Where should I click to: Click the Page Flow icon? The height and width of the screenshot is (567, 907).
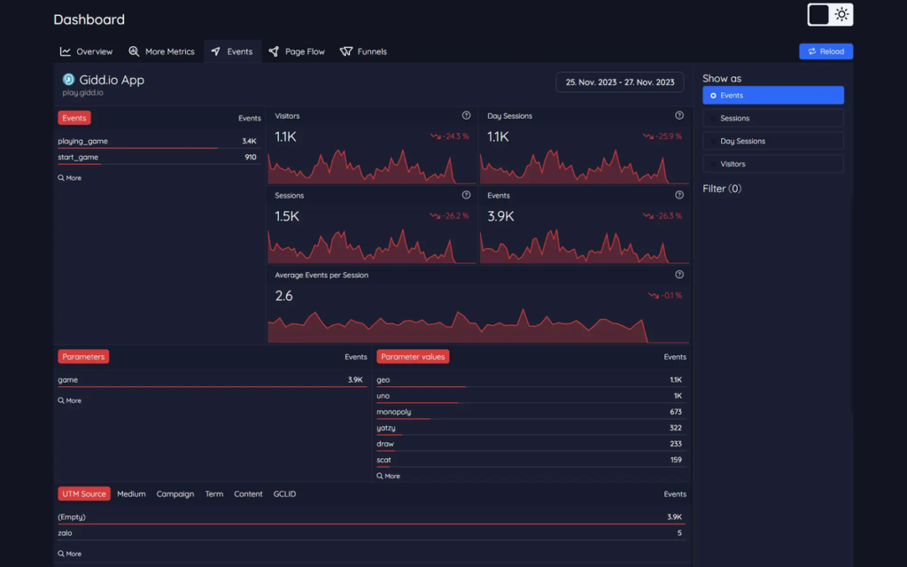click(274, 51)
